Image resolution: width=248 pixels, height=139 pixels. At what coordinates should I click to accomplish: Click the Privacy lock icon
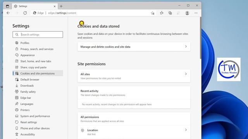click(x=17, y=49)
